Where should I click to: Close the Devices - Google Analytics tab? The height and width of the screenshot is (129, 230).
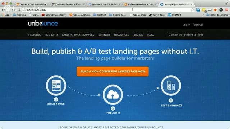[48, 4]
